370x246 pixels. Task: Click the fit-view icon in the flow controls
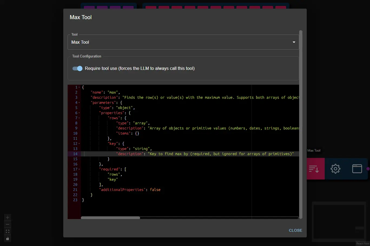click(7, 231)
